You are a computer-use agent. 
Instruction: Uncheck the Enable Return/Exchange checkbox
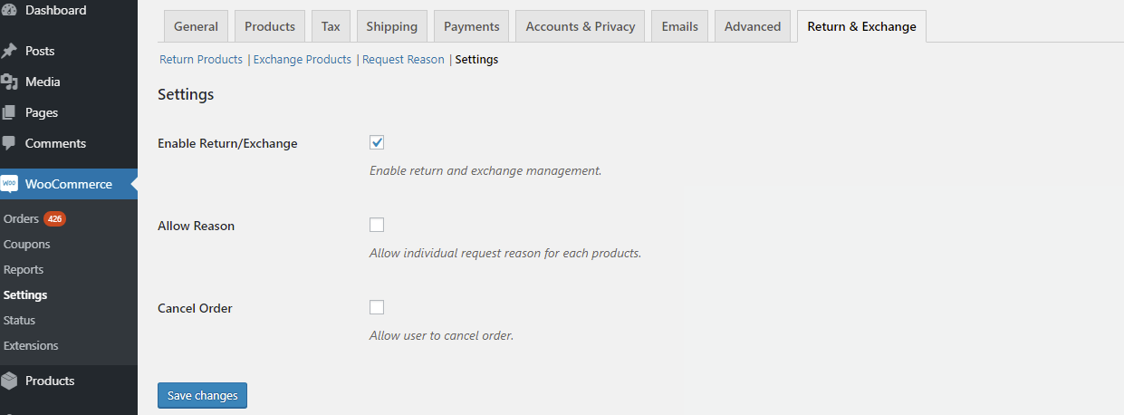click(377, 142)
